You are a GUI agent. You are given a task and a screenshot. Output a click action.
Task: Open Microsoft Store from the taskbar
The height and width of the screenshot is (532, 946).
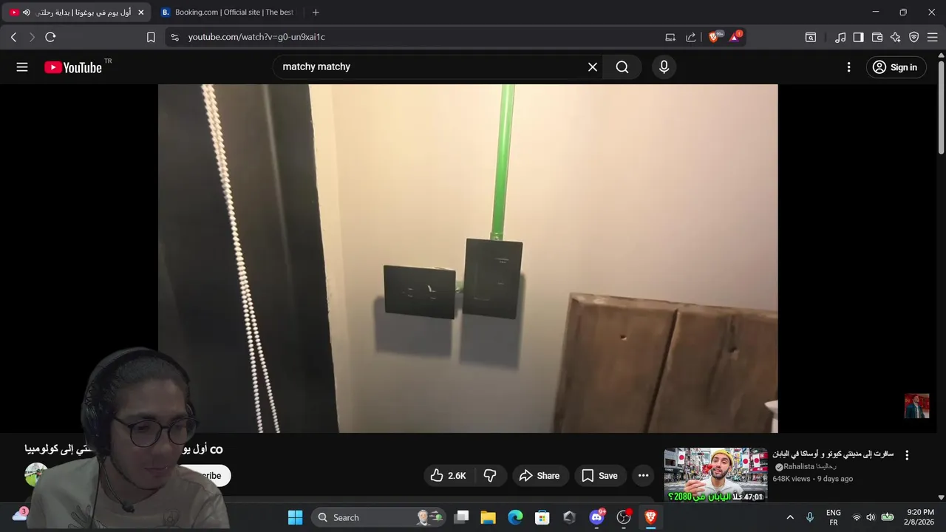[x=542, y=517]
